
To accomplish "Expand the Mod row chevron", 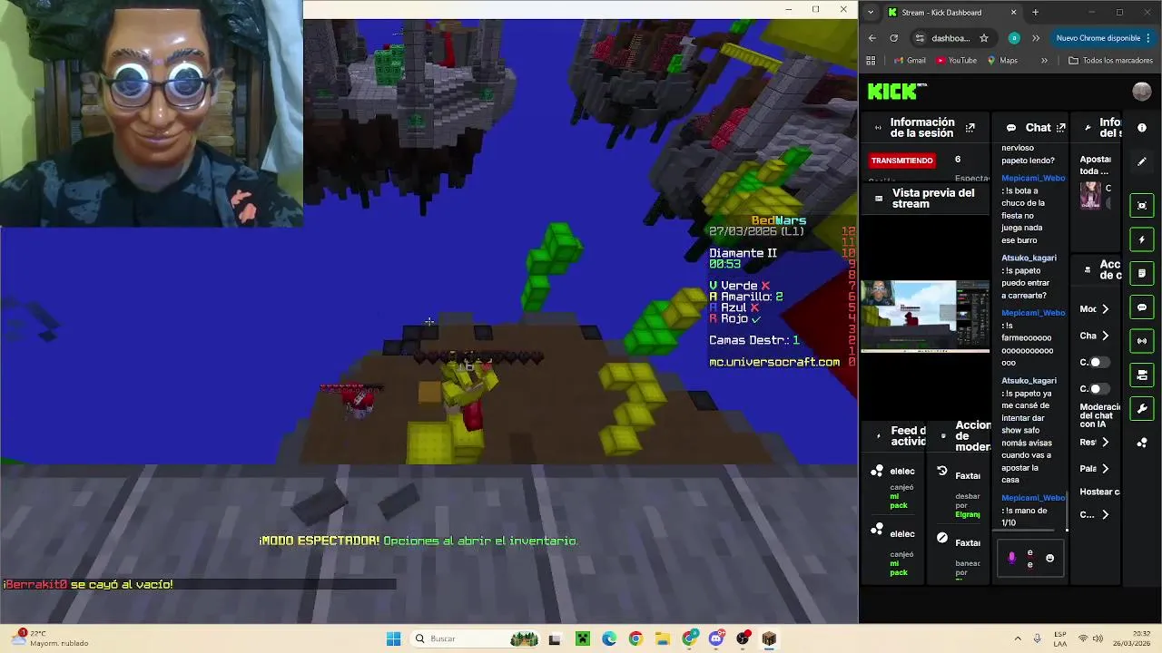I will click(1105, 309).
